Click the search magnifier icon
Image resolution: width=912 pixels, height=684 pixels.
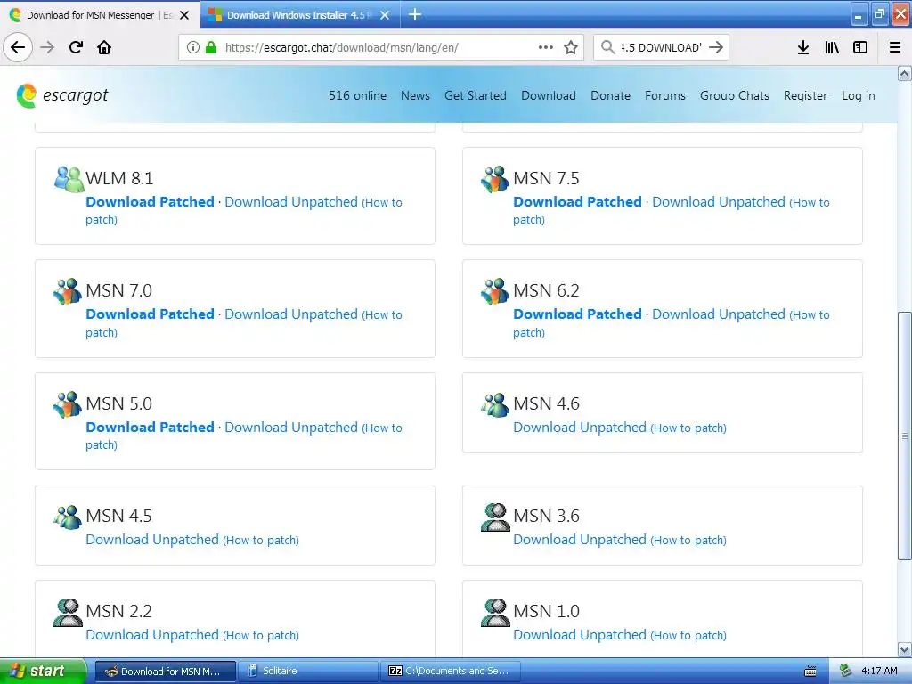click(607, 47)
